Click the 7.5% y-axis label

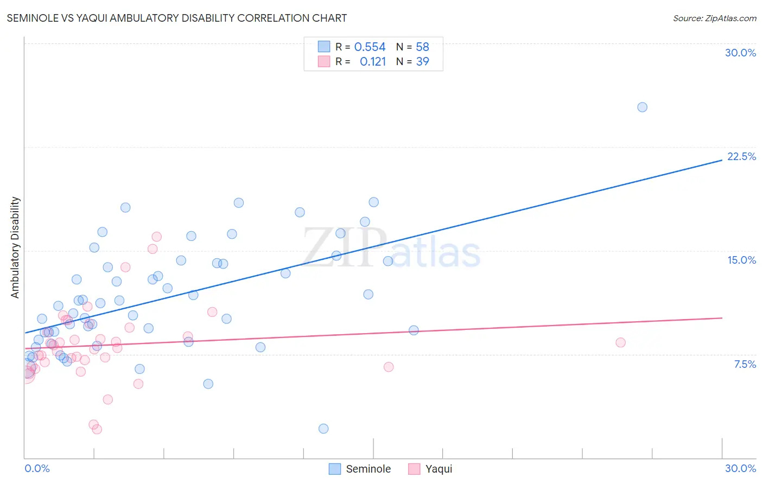tap(745, 364)
